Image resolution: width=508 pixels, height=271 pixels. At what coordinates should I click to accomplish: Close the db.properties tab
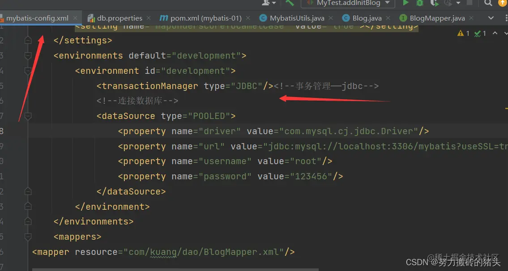click(x=149, y=18)
